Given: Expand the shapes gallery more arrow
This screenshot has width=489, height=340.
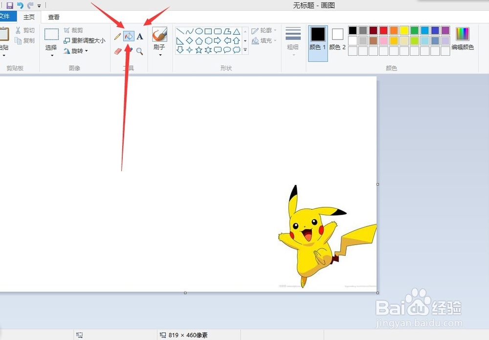Looking at the screenshot, I should tap(245, 50).
